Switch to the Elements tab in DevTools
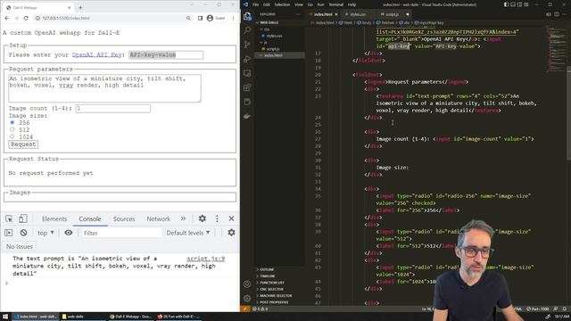Viewport: 571px width, 321px height. [54, 218]
